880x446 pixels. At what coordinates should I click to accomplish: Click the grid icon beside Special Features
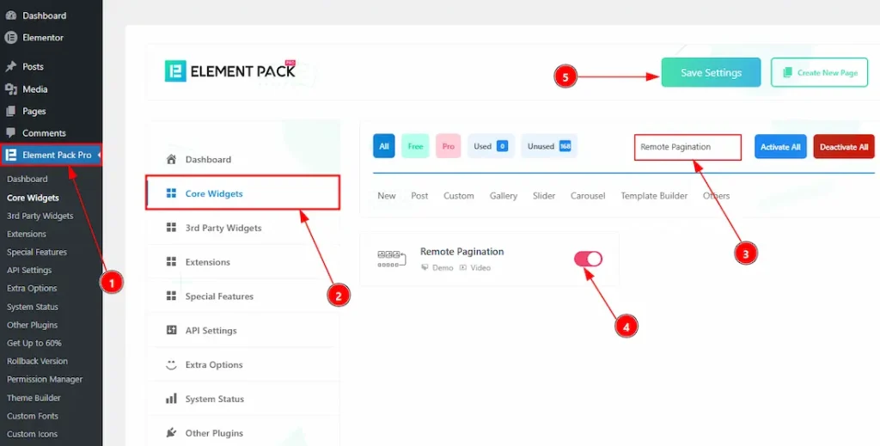click(171, 296)
